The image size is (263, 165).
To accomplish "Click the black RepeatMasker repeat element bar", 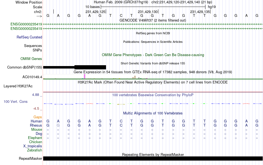I will [x=153, y=158].
